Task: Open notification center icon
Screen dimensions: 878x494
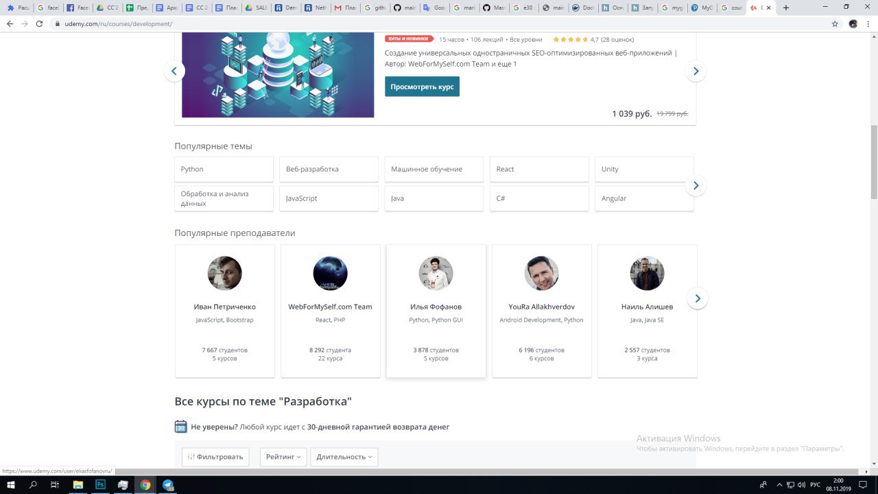Action: coord(864,485)
